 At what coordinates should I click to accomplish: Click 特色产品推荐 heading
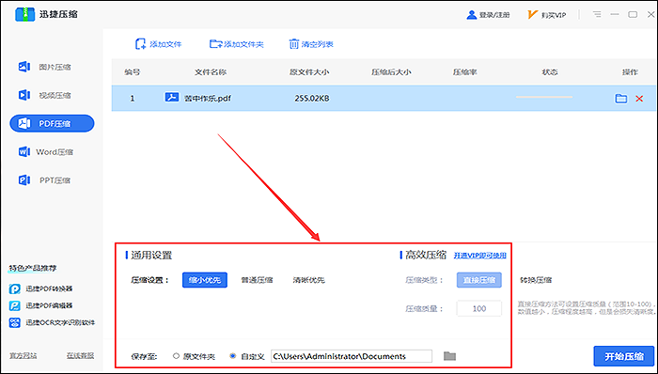pyautogui.click(x=33, y=268)
